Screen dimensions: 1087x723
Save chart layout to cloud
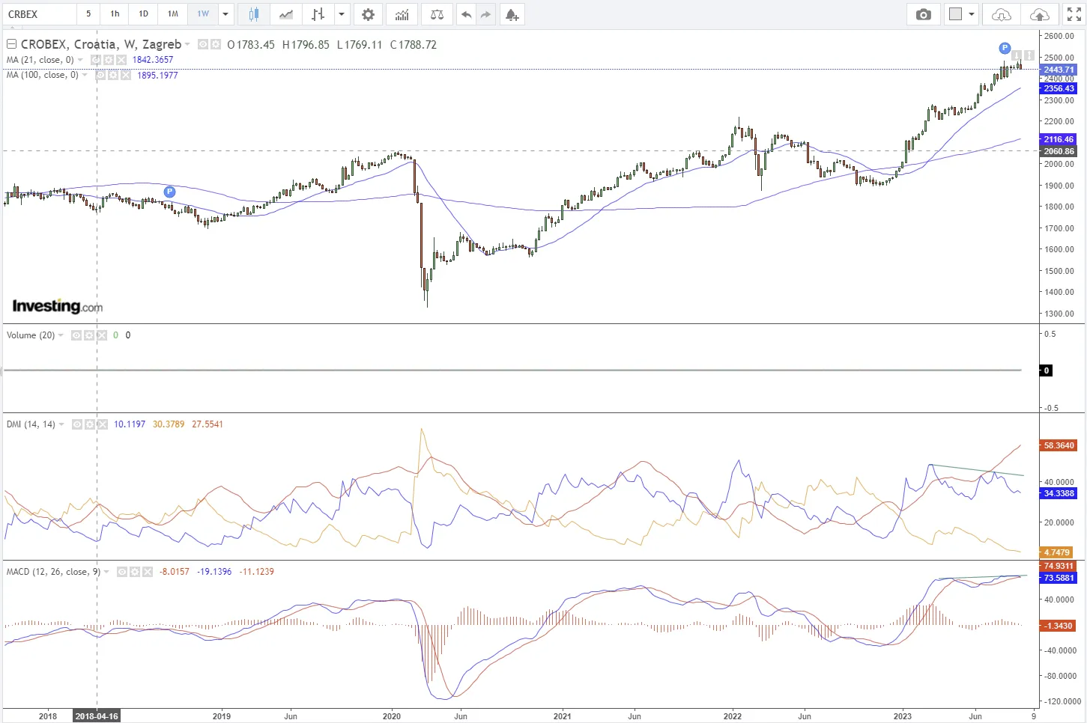[x=1039, y=14]
